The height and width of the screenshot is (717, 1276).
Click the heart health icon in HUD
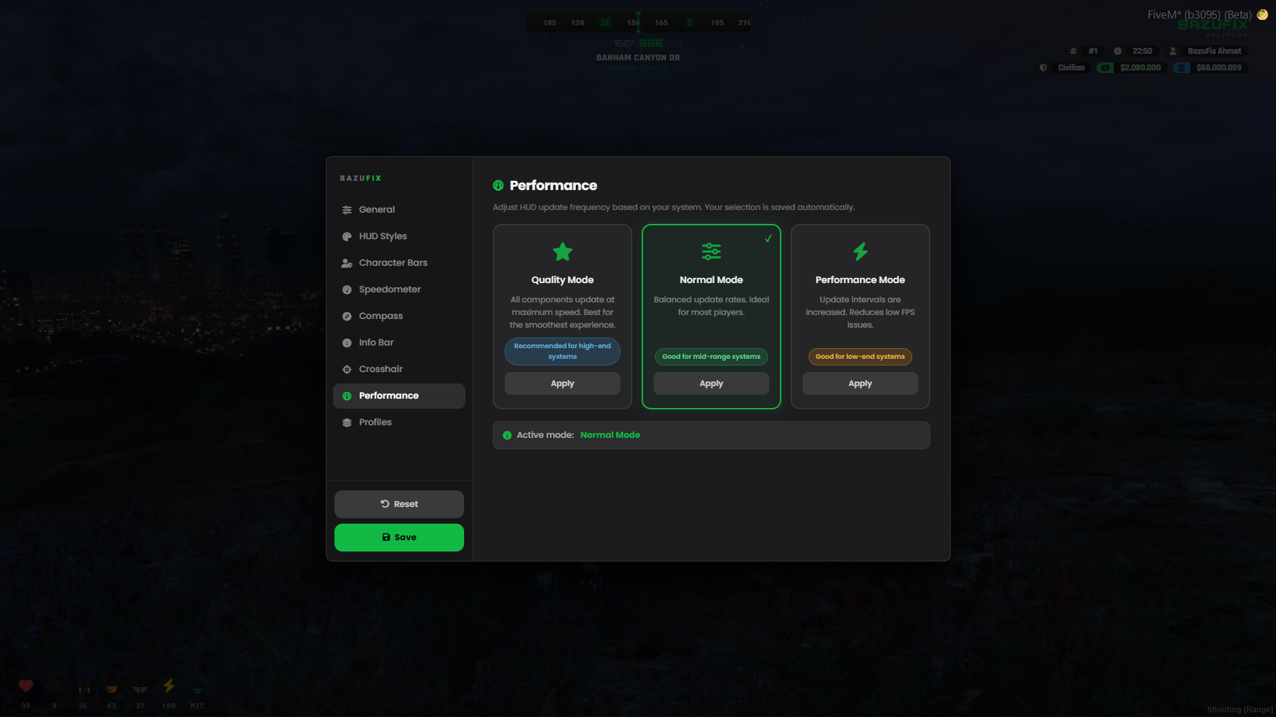click(x=26, y=686)
